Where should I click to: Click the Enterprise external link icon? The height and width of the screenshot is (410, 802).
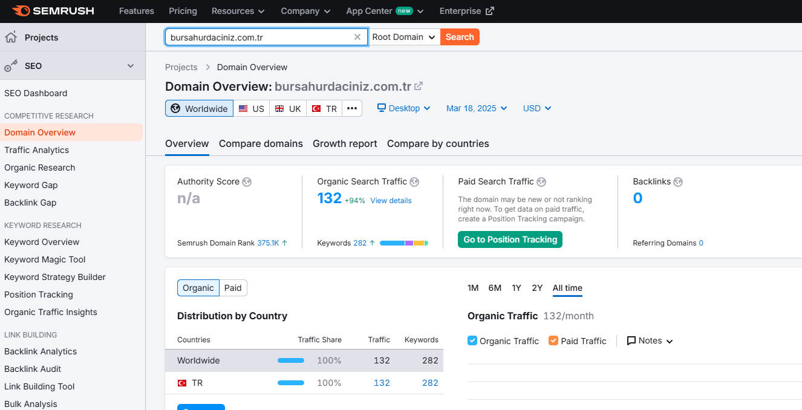tap(490, 11)
